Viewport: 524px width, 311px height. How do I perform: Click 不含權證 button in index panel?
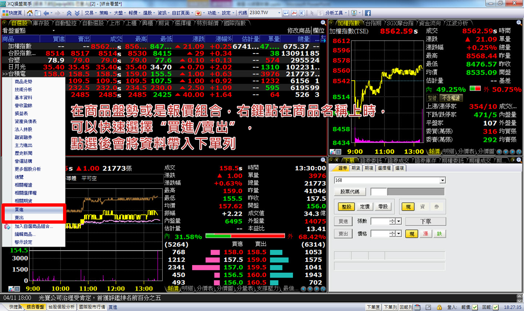[451, 98]
